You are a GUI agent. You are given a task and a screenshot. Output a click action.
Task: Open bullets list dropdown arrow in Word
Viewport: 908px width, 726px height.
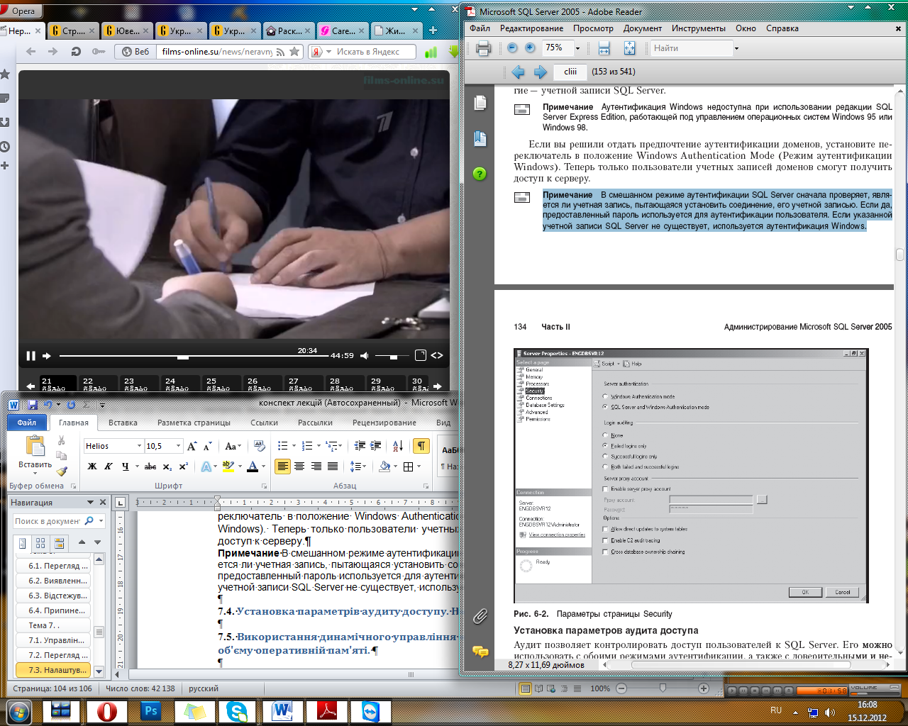pyautogui.click(x=294, y=446)
